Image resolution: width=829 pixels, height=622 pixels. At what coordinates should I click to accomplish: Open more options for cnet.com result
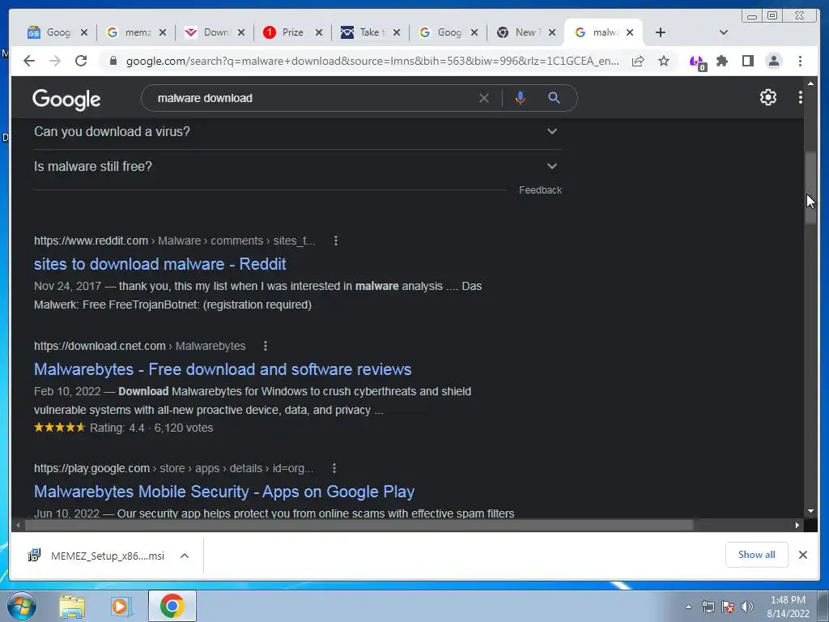tap(266, 346)
